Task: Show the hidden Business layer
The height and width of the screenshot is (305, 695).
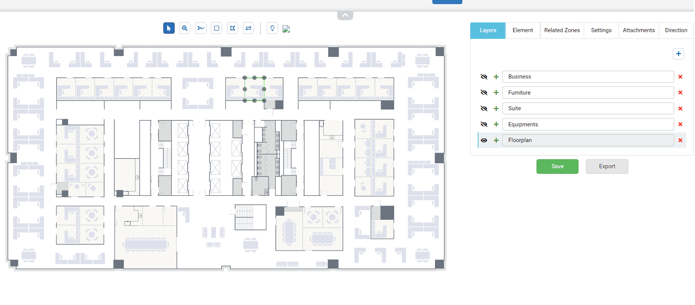Action: coord(484,77)
